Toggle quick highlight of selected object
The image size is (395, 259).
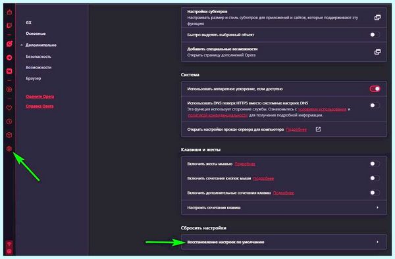pos(375,35)
